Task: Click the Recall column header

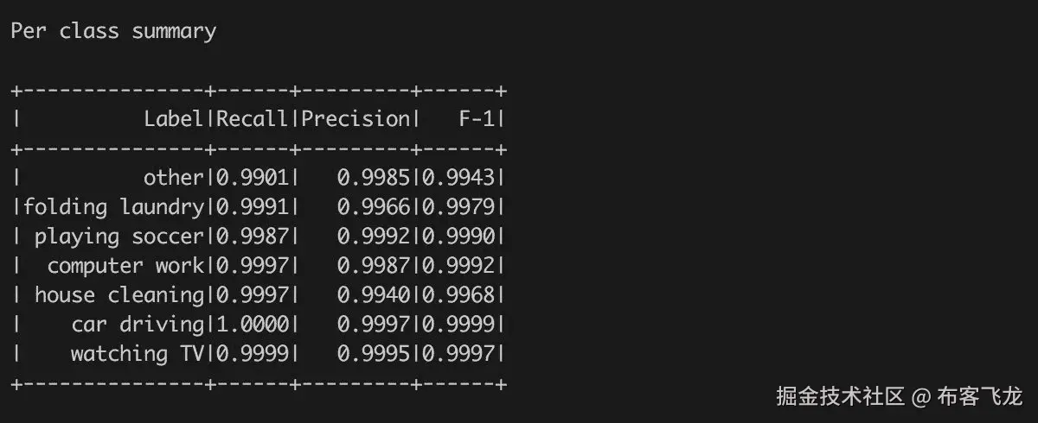Action: click(x=252, y=119)
